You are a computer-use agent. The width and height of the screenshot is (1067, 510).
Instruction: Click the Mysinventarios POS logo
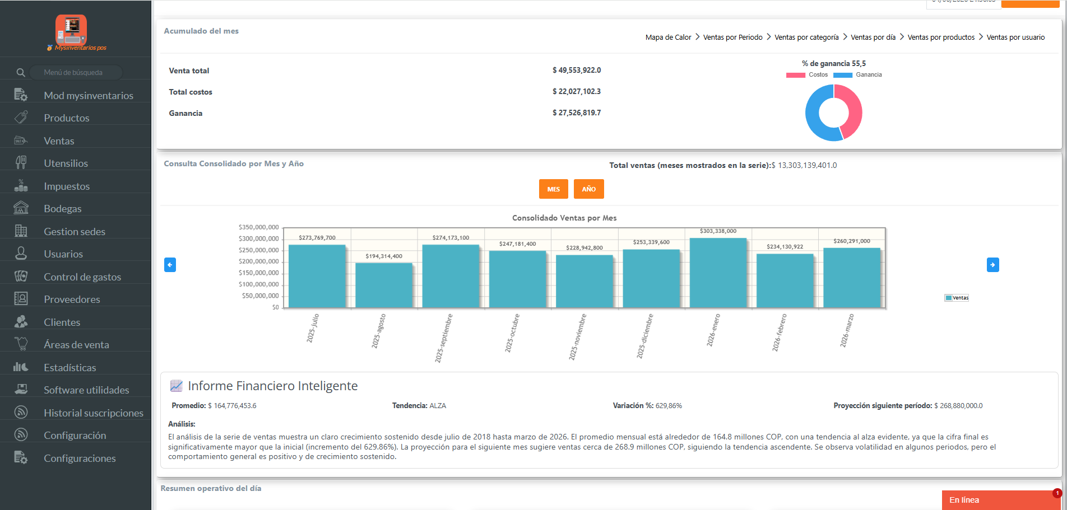click(71, 31)
